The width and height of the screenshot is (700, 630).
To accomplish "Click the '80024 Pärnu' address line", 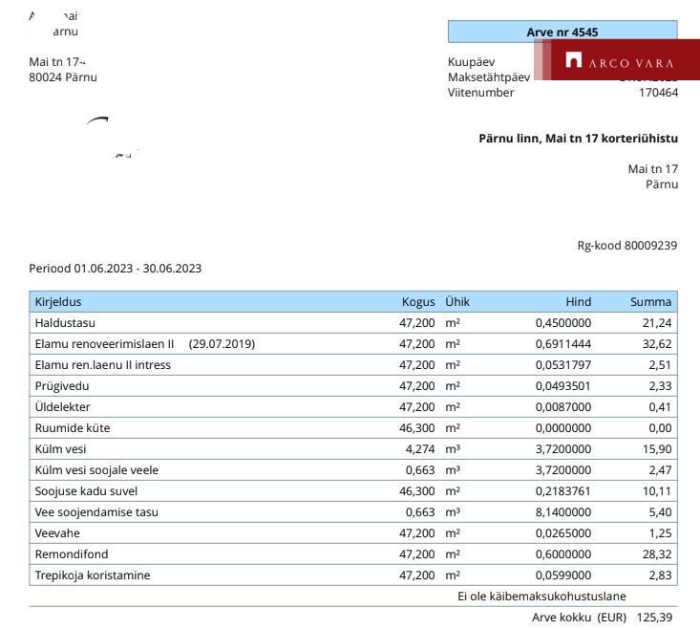I will pyautogui.click(x=63, y=77).
